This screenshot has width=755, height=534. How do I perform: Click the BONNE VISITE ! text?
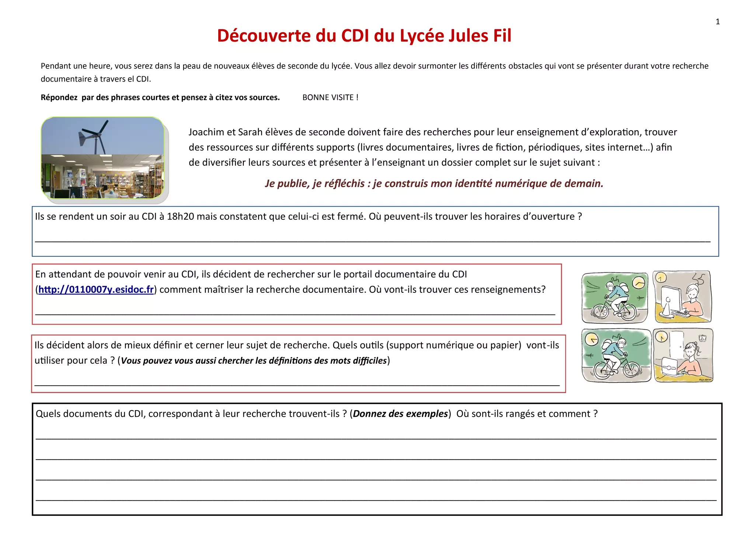pos(330,98)
